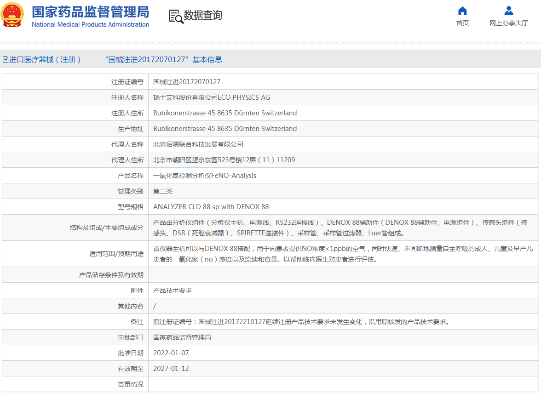Viewport: 541px width, 393px height.
Task: Click the online service hall user icon
Action: (x=508, y=11)
